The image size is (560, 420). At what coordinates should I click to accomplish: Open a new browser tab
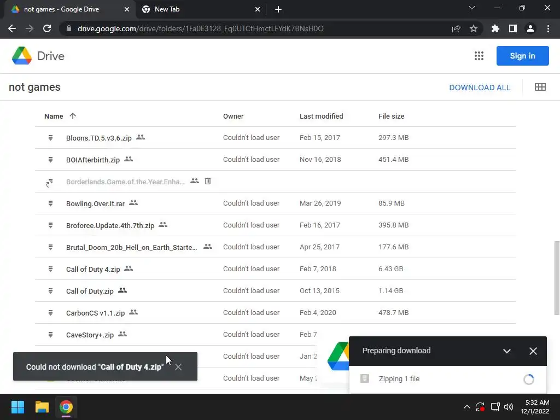[278, 9]
